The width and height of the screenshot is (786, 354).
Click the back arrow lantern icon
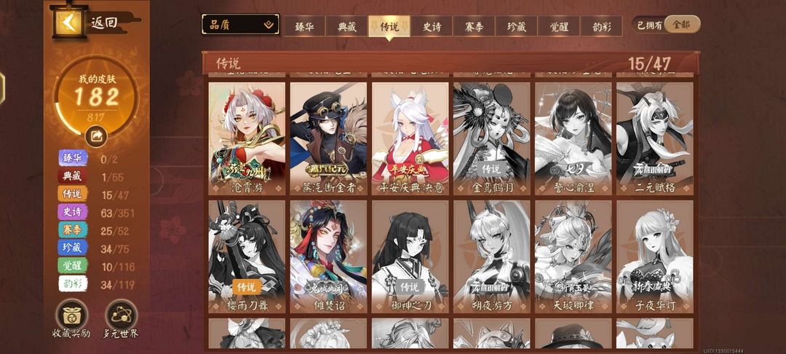(x=71, y=22)
